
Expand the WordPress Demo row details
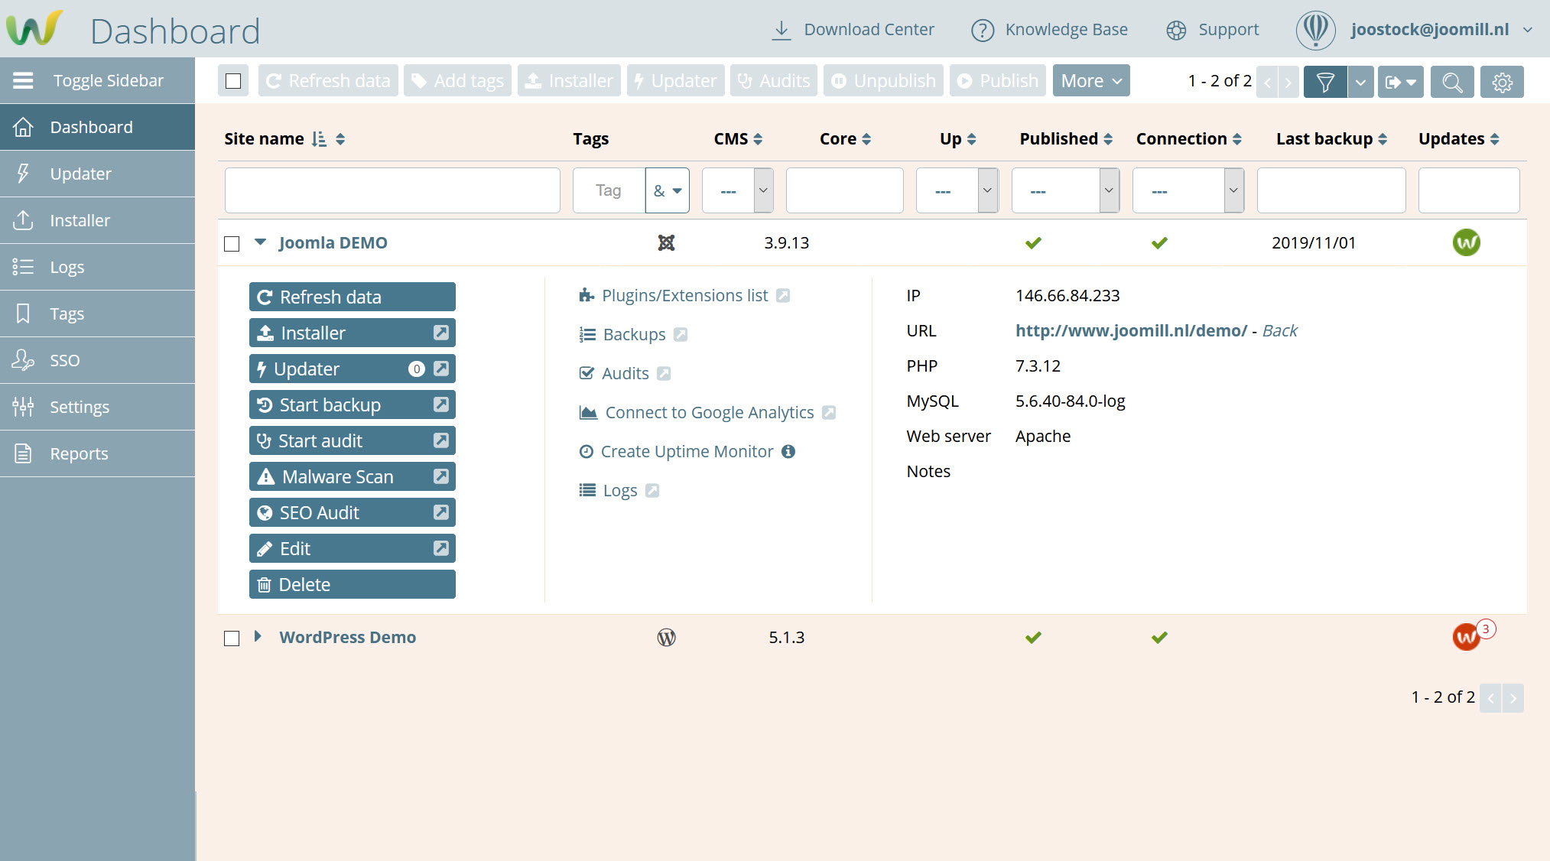pos(258,636)
